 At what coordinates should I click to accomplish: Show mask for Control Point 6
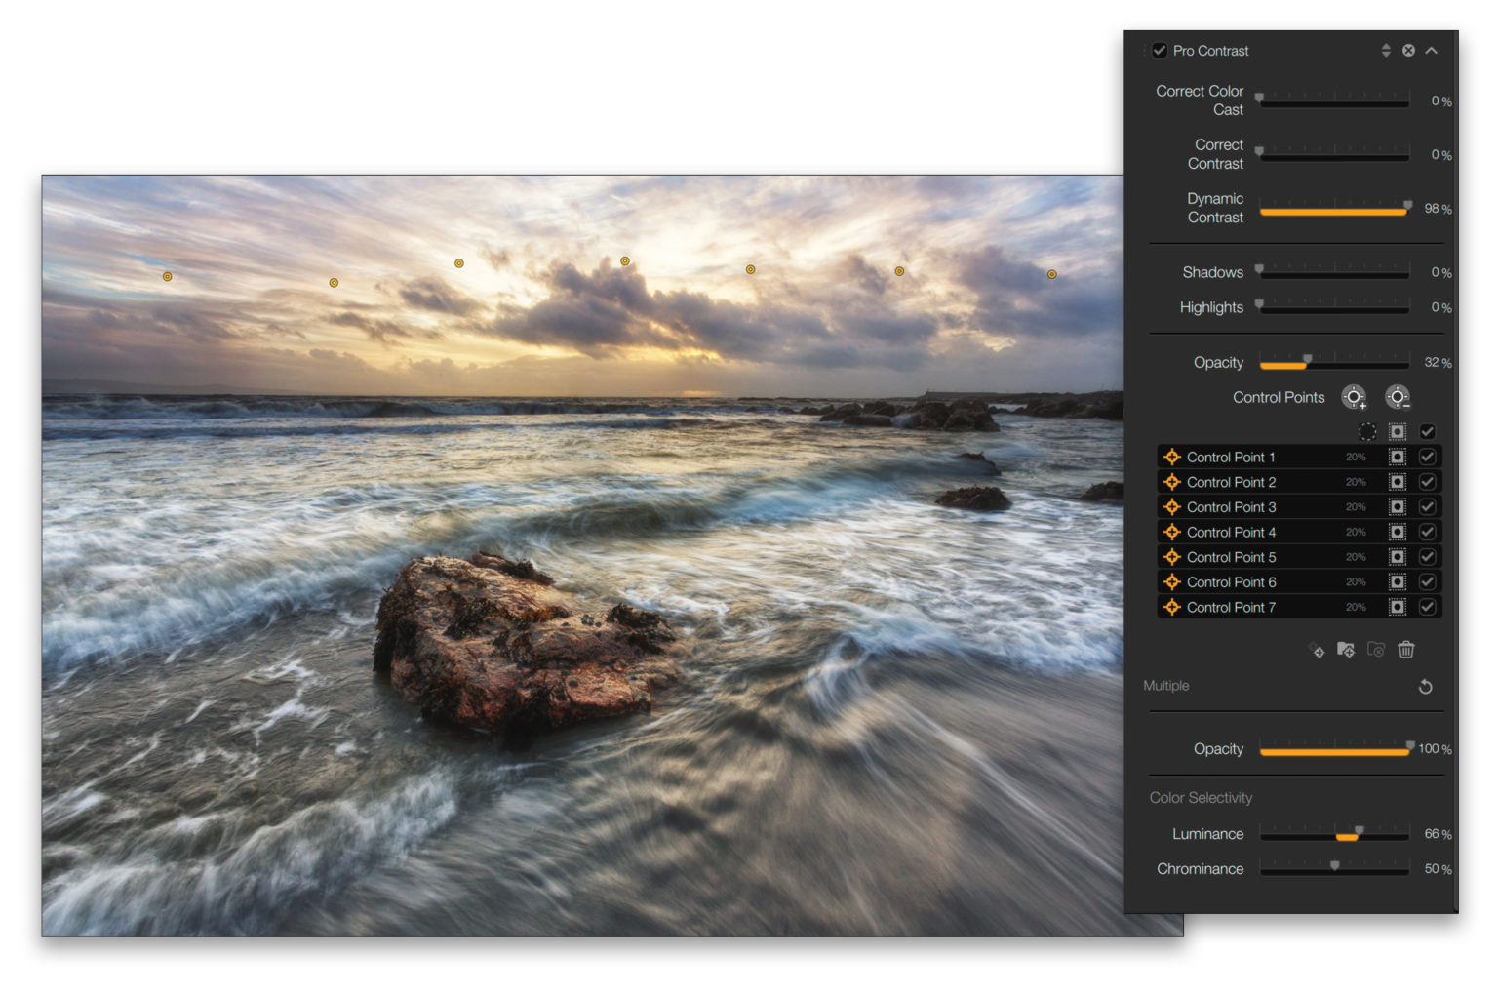(x=1398, y=582)
